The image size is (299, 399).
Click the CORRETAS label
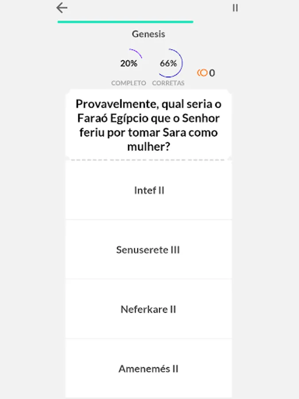click(168, 83)
